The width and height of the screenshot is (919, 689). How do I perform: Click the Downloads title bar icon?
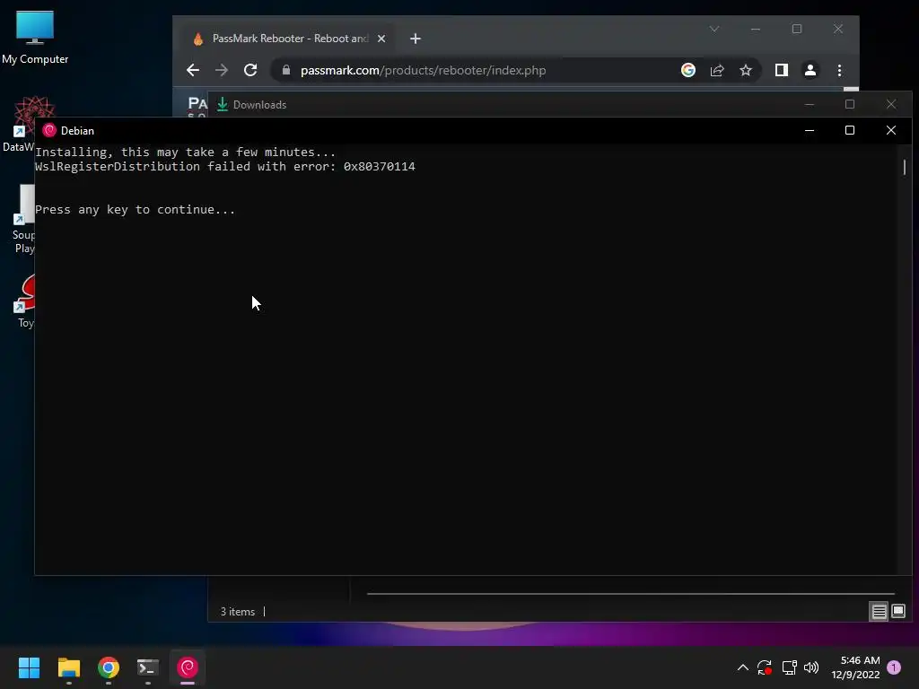(x=223, y=104)
